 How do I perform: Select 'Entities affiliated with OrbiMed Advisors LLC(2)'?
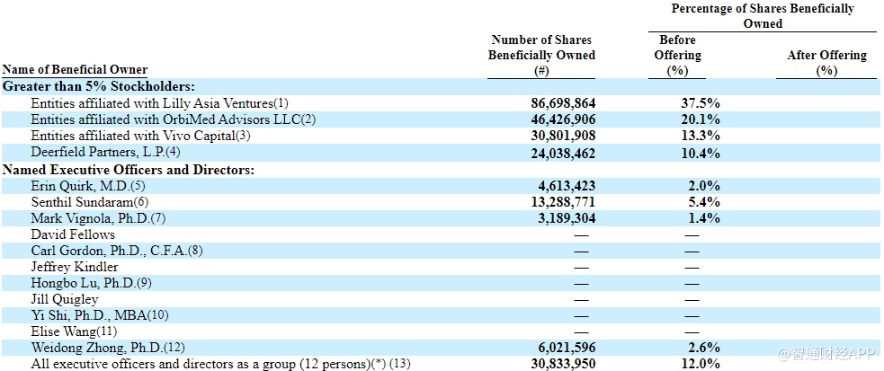[172, 119]
